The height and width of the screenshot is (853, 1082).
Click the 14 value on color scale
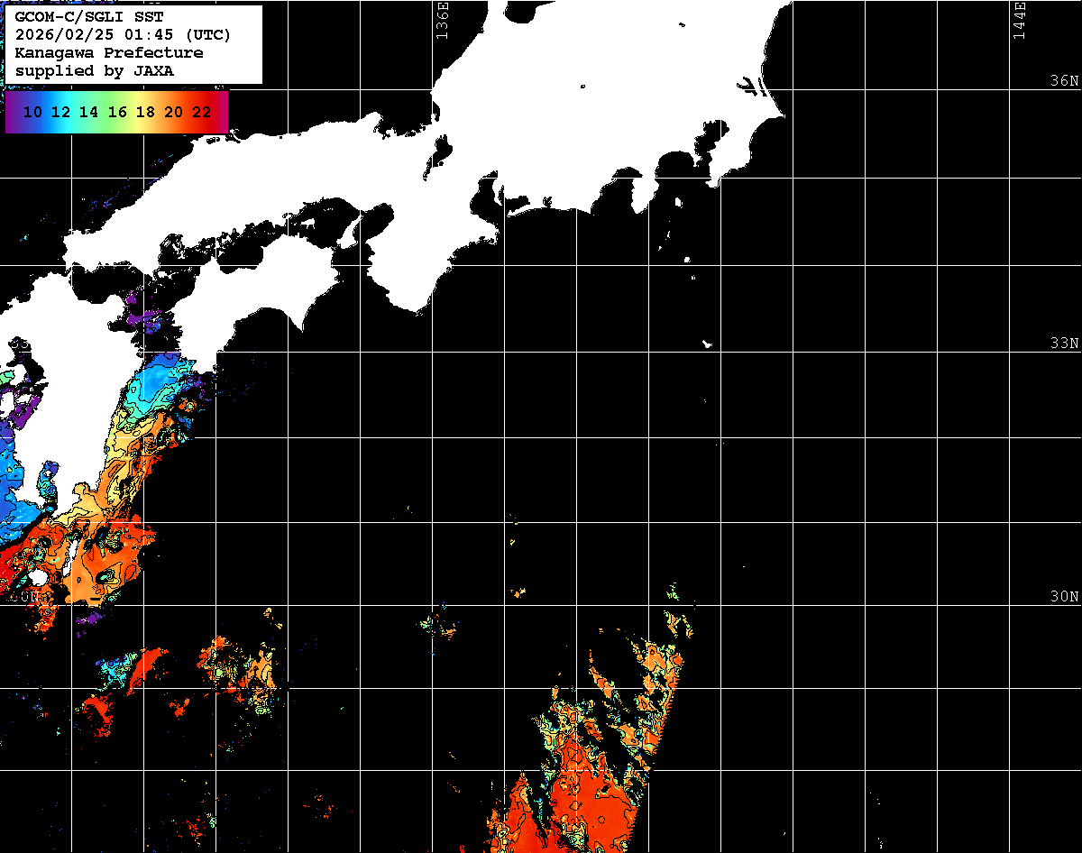click(88, 112)
